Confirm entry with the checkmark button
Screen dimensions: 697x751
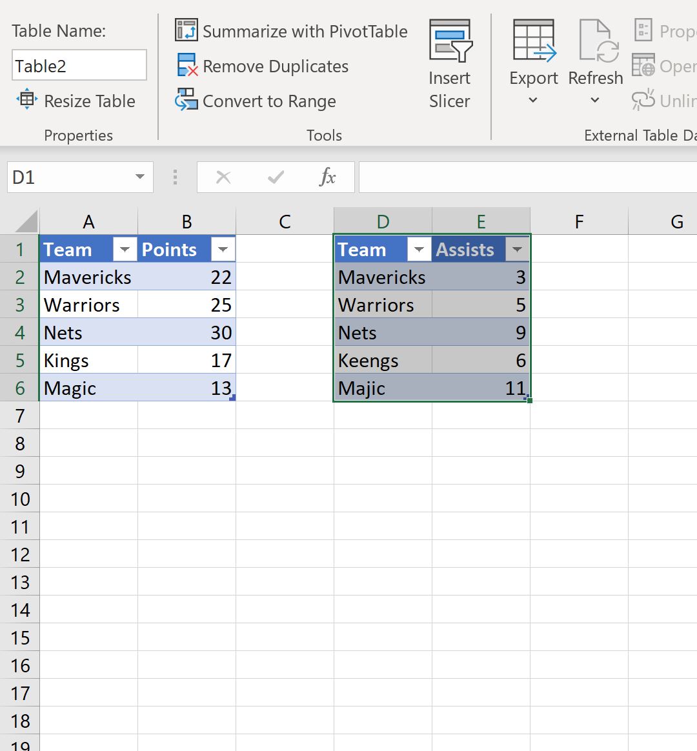(276, 177)
